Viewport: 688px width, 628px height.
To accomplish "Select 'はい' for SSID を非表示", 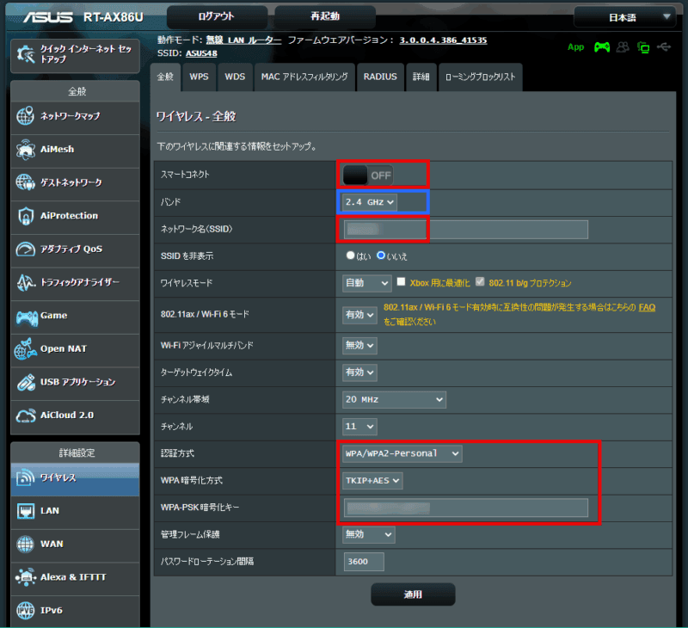I will (x=351, y=256).
